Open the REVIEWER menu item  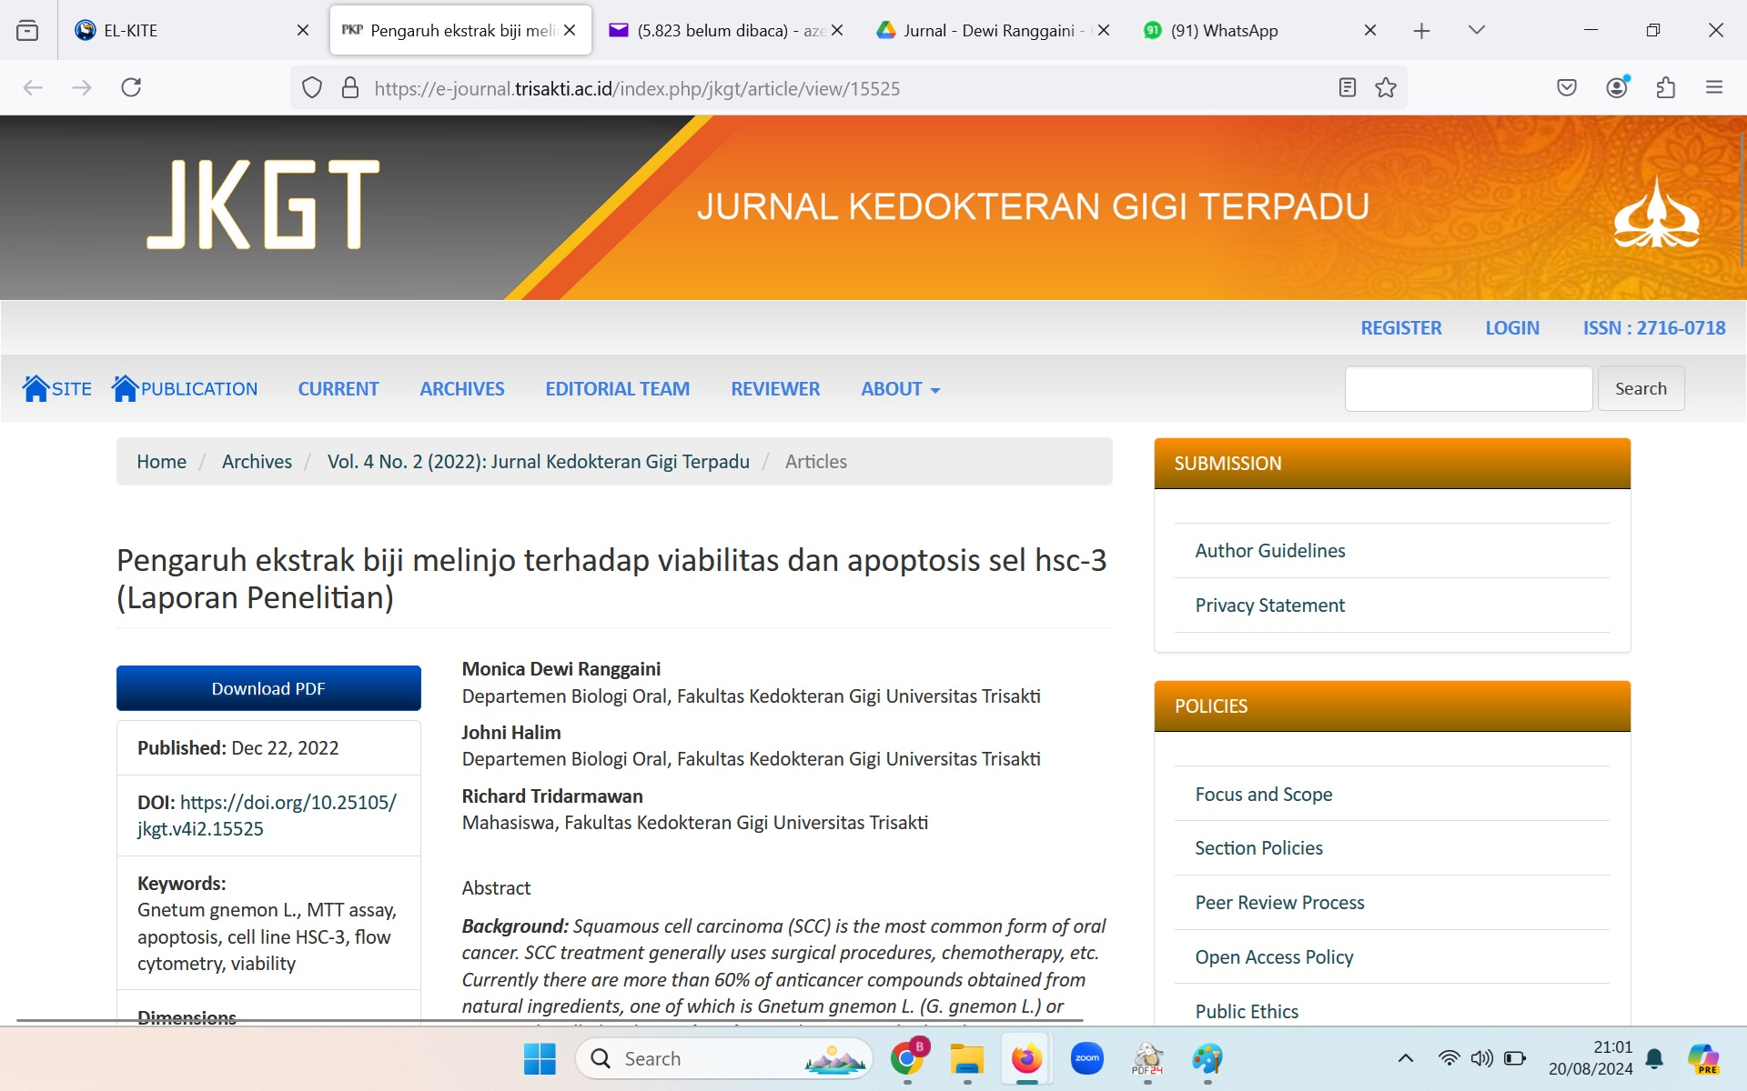coord(775,389)
